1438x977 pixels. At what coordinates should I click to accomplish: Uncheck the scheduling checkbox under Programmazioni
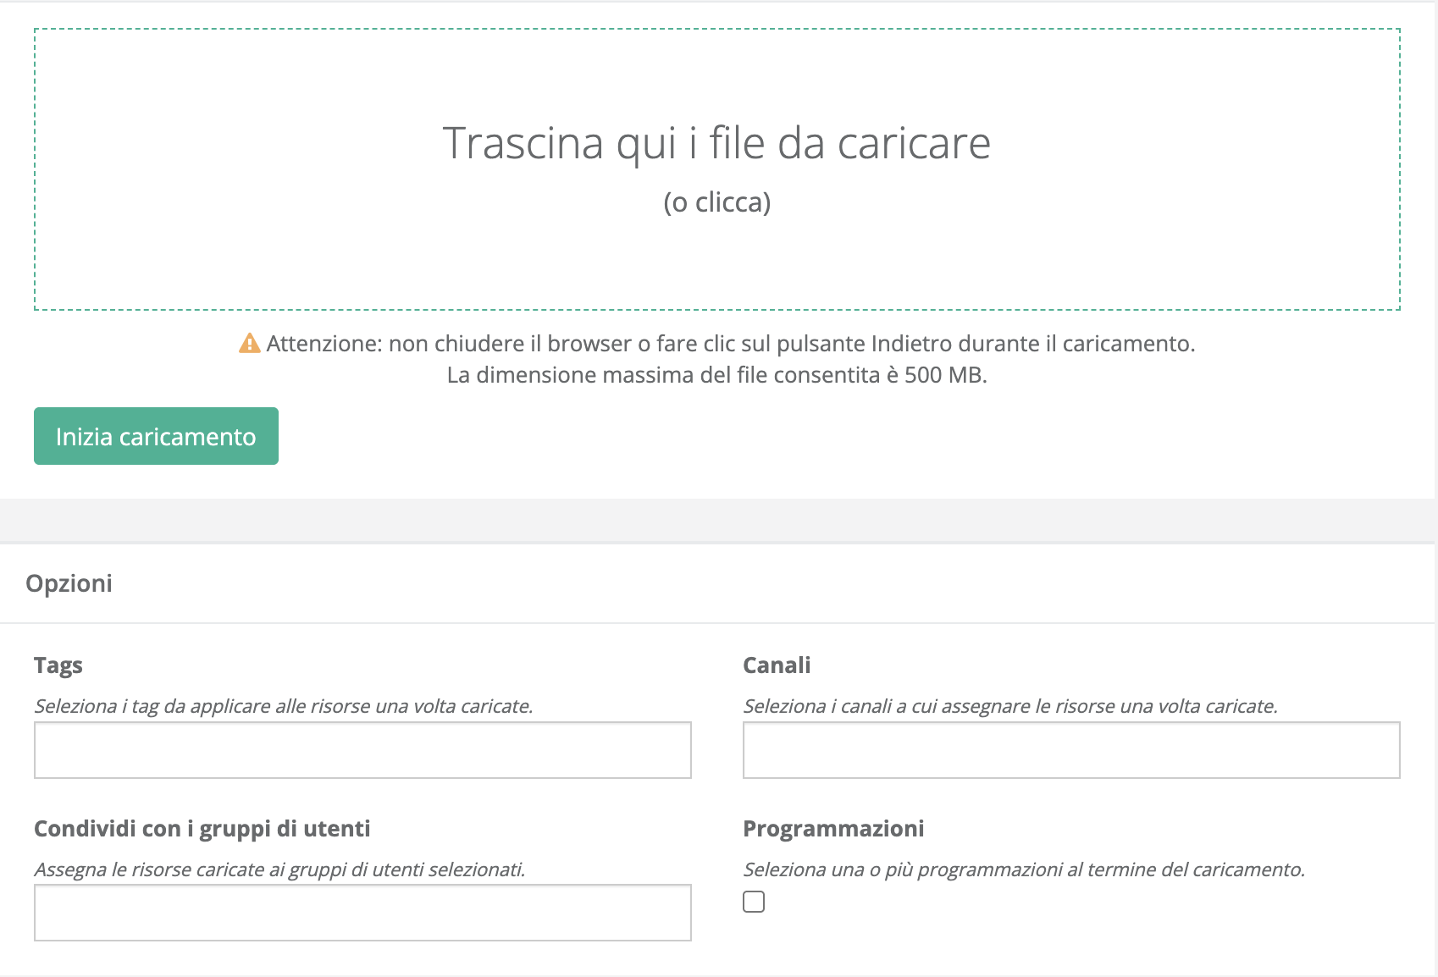(x=754, y=902)
